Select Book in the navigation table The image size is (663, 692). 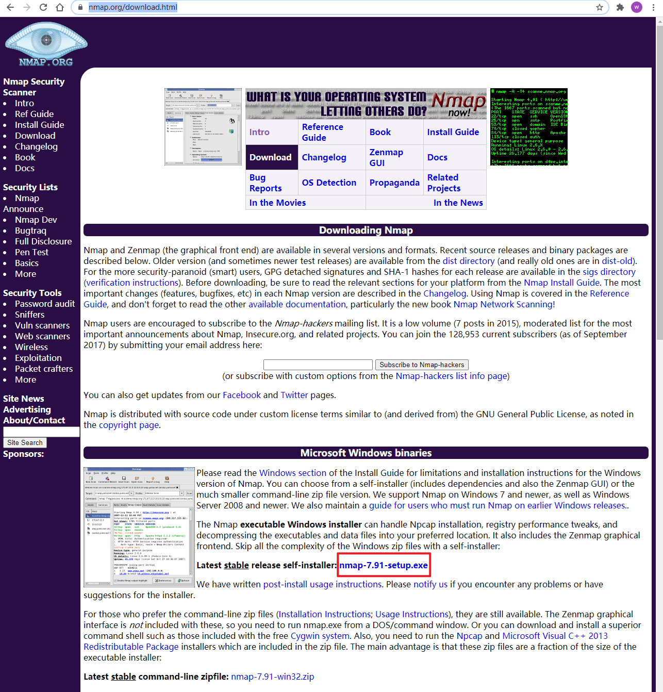coord(380,132)
